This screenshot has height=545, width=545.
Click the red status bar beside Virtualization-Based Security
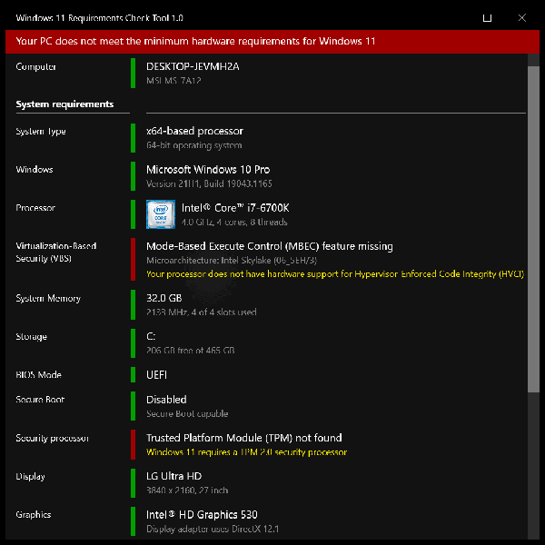click(133, 259)
